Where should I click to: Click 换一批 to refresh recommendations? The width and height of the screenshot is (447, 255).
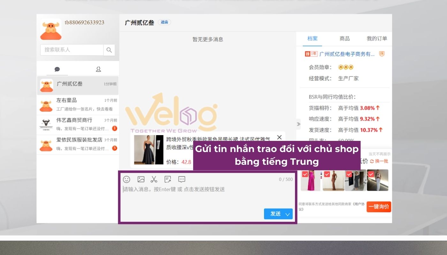pos(379,161)
